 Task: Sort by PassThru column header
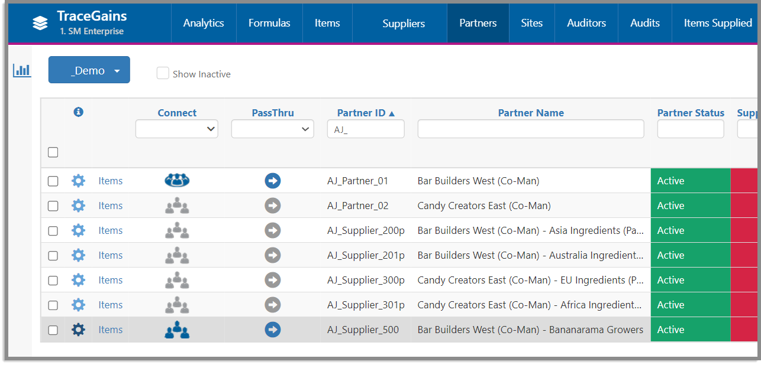[273, 113]
